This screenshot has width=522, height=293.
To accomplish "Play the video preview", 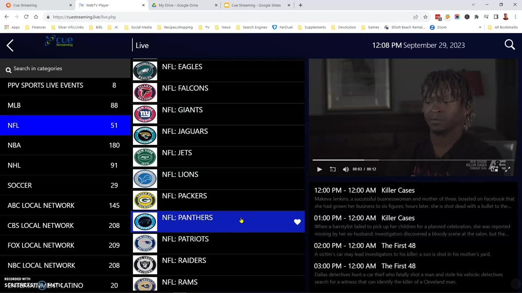I will coord(319,169).
